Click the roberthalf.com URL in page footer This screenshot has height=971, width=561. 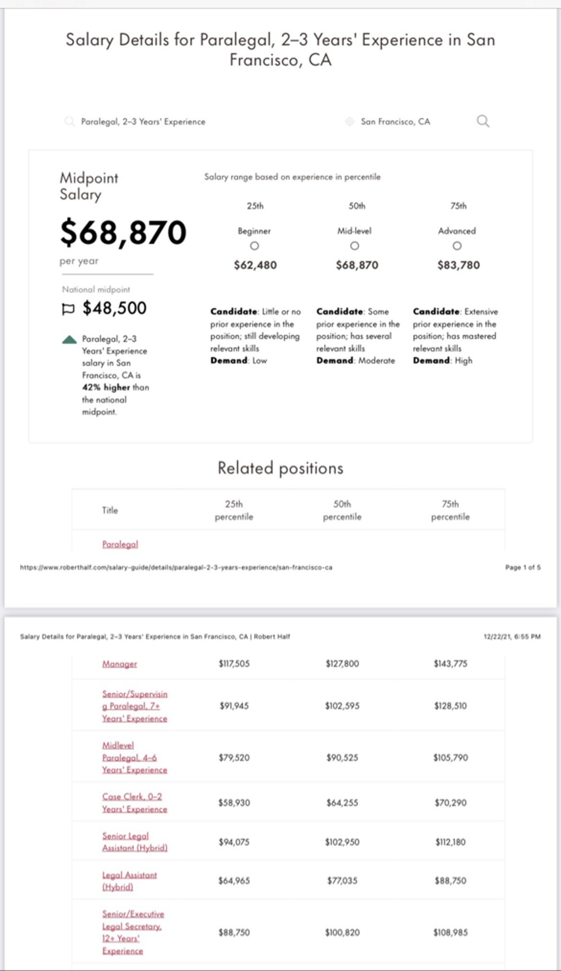tap(176, 567)
